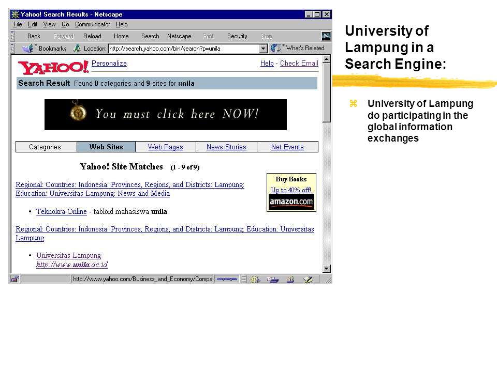This screenshot has width=497, height=372.
Task: Open the Communicator menu
Action: [92, 24]
